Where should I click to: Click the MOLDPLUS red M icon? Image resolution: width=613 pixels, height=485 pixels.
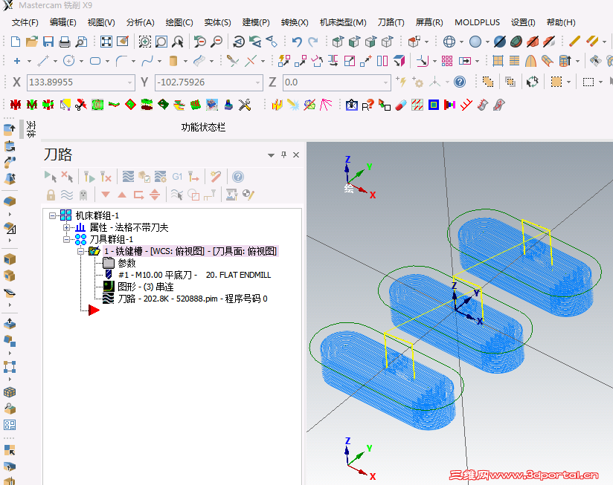pyautogui.click(x=15, y=105)
